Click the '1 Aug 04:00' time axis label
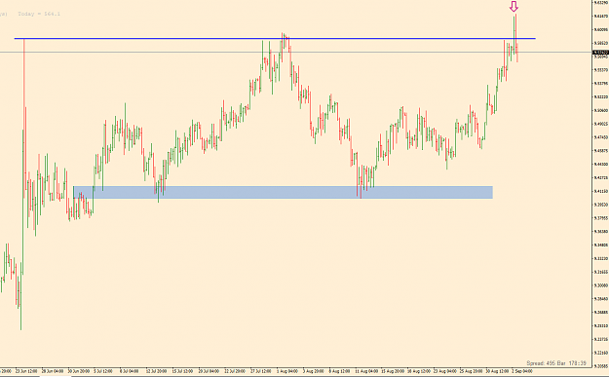The height and width of the screenshot is (377, 609). pyautogui.click(x=287, y=371)
